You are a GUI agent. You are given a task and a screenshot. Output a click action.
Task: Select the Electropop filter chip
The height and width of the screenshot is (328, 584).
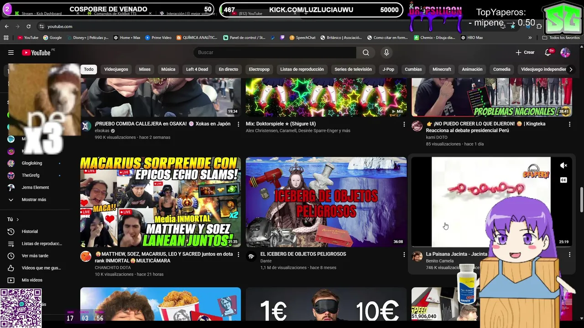[x=259, y=69]
